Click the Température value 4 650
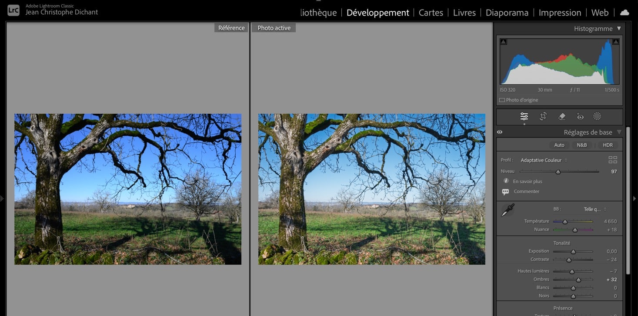This screenshot has width=638, height=316. click(x=610, y=221)
